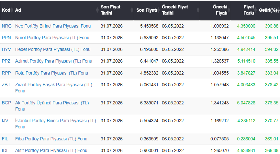The image size is (280, 154).
Task: Click the Son Fiyat Tarihi header
Action: [x=110, y=10]
